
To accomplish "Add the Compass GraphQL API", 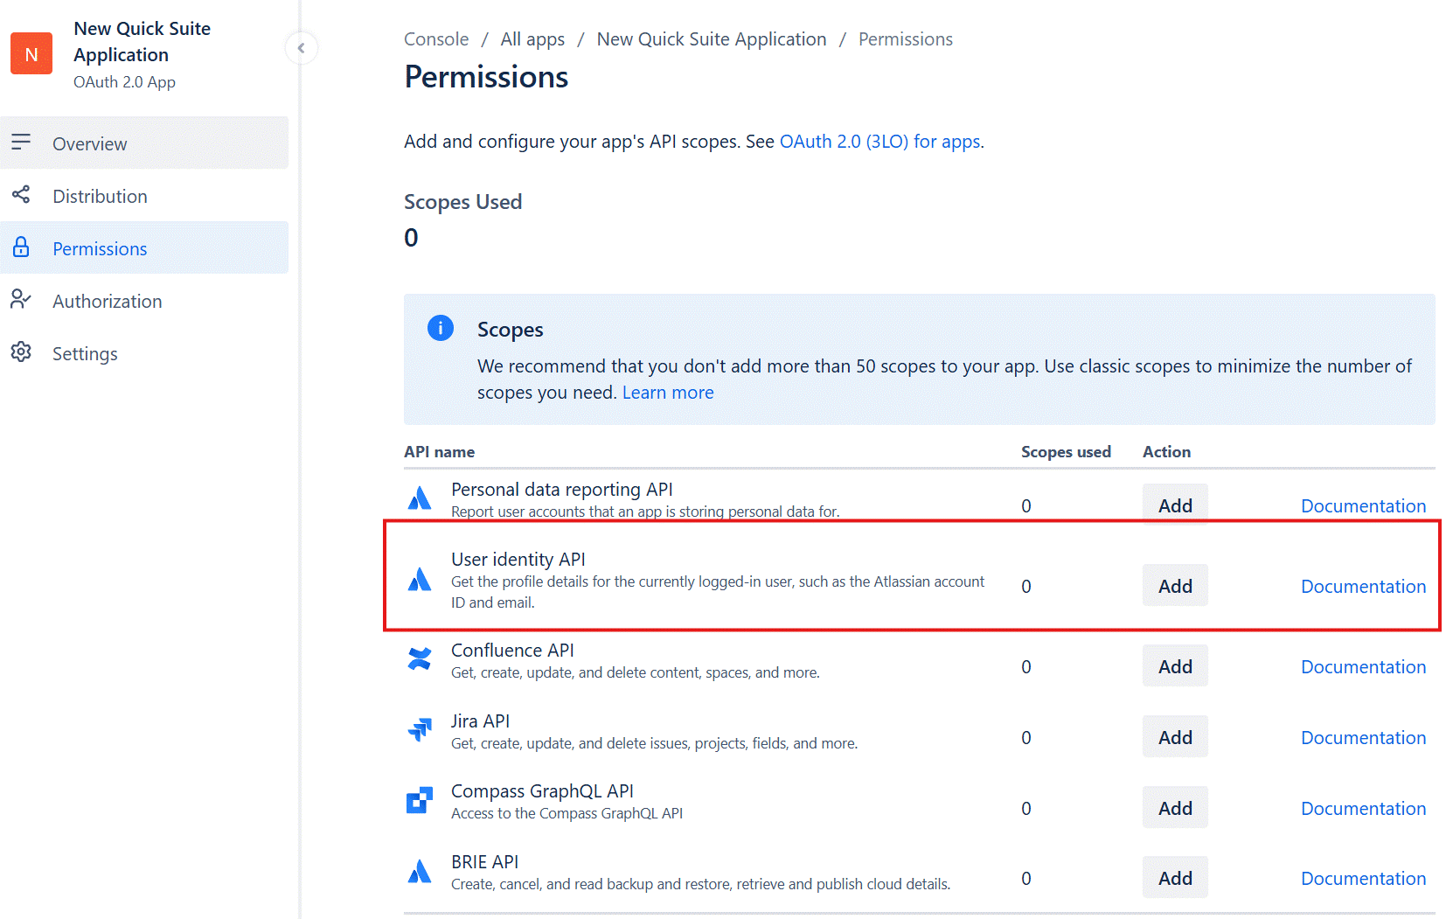I will point(1175,808).
